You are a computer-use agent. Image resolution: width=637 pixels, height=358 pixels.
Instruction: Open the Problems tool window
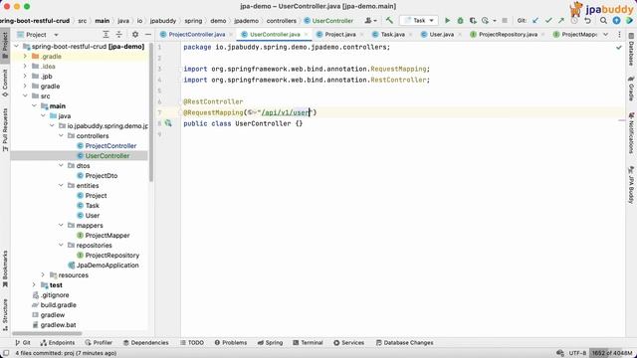[230, 342]
